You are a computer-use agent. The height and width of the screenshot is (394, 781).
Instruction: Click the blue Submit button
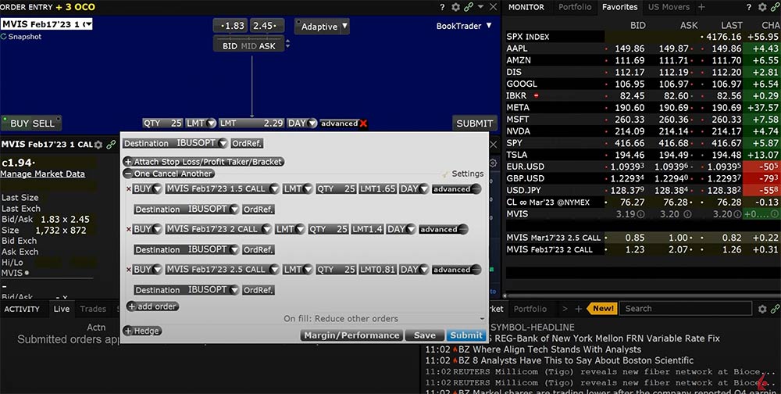coord(466,335)
